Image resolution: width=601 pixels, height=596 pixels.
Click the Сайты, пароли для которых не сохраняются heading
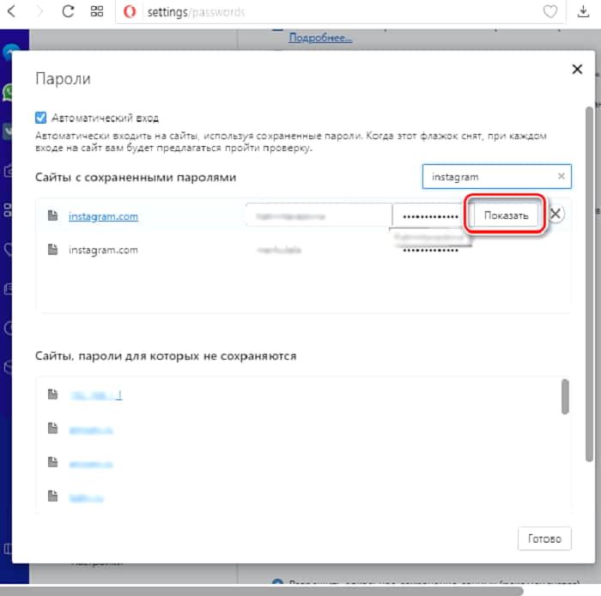(166, 356)
